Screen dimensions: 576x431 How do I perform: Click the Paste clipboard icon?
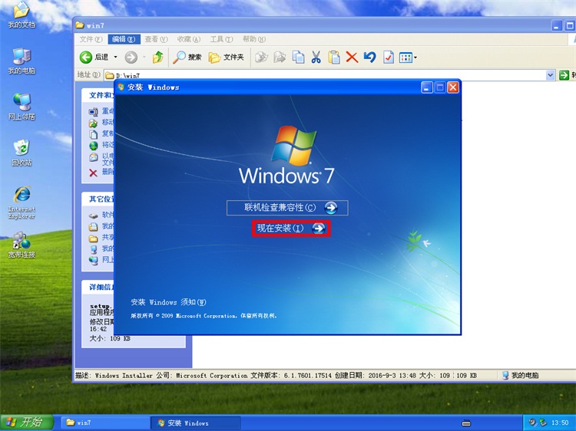point(334,58)
